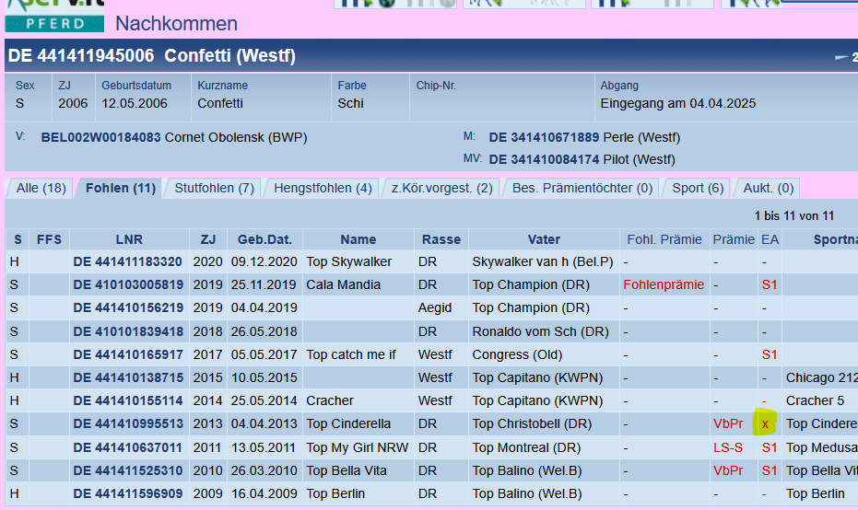Click the serv.it PFERD logo
Screen dimensions: 858x510
(53, 17)
